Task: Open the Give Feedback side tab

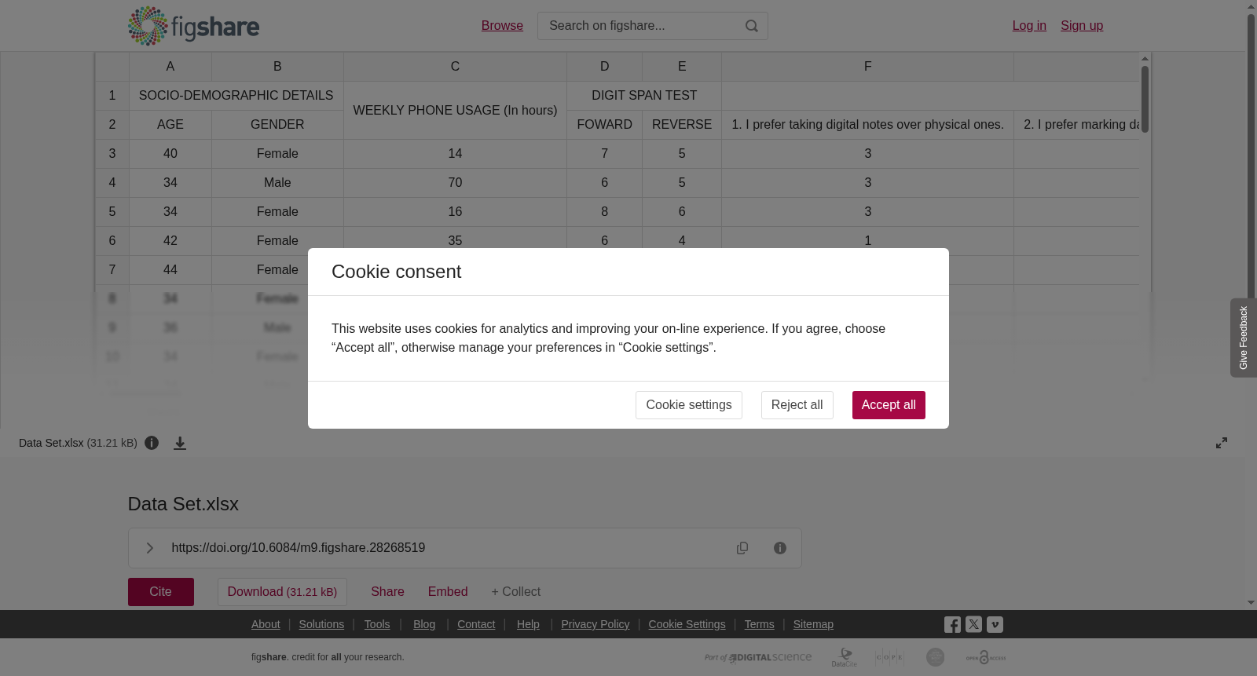Action: pyautogui.click(x=1243, y=338)
